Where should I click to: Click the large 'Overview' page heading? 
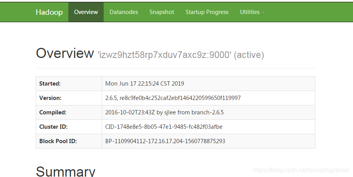(65, 53)
